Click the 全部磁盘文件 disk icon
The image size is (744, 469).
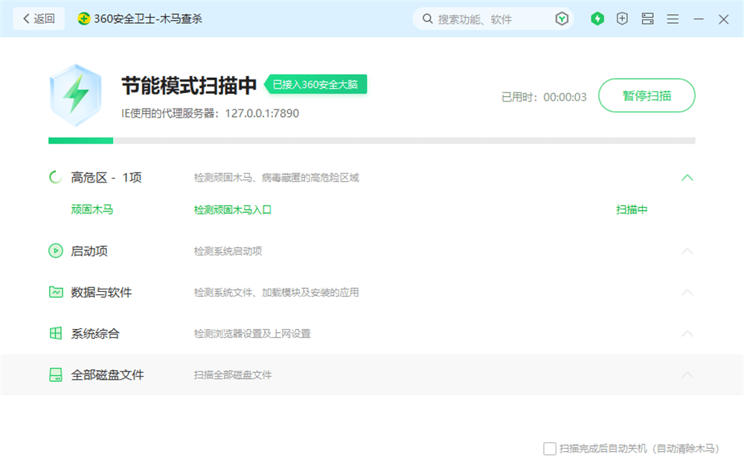56,375
